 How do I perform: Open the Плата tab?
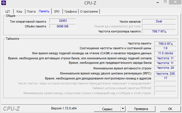coord(31,11)
